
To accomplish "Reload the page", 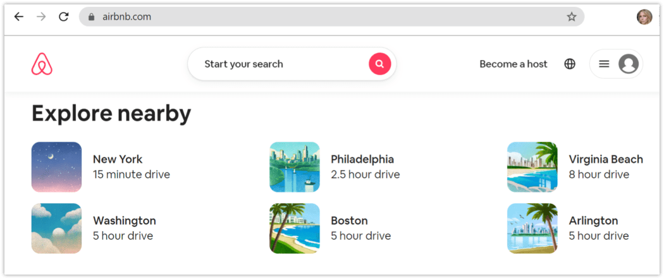I will pos(63,17).
